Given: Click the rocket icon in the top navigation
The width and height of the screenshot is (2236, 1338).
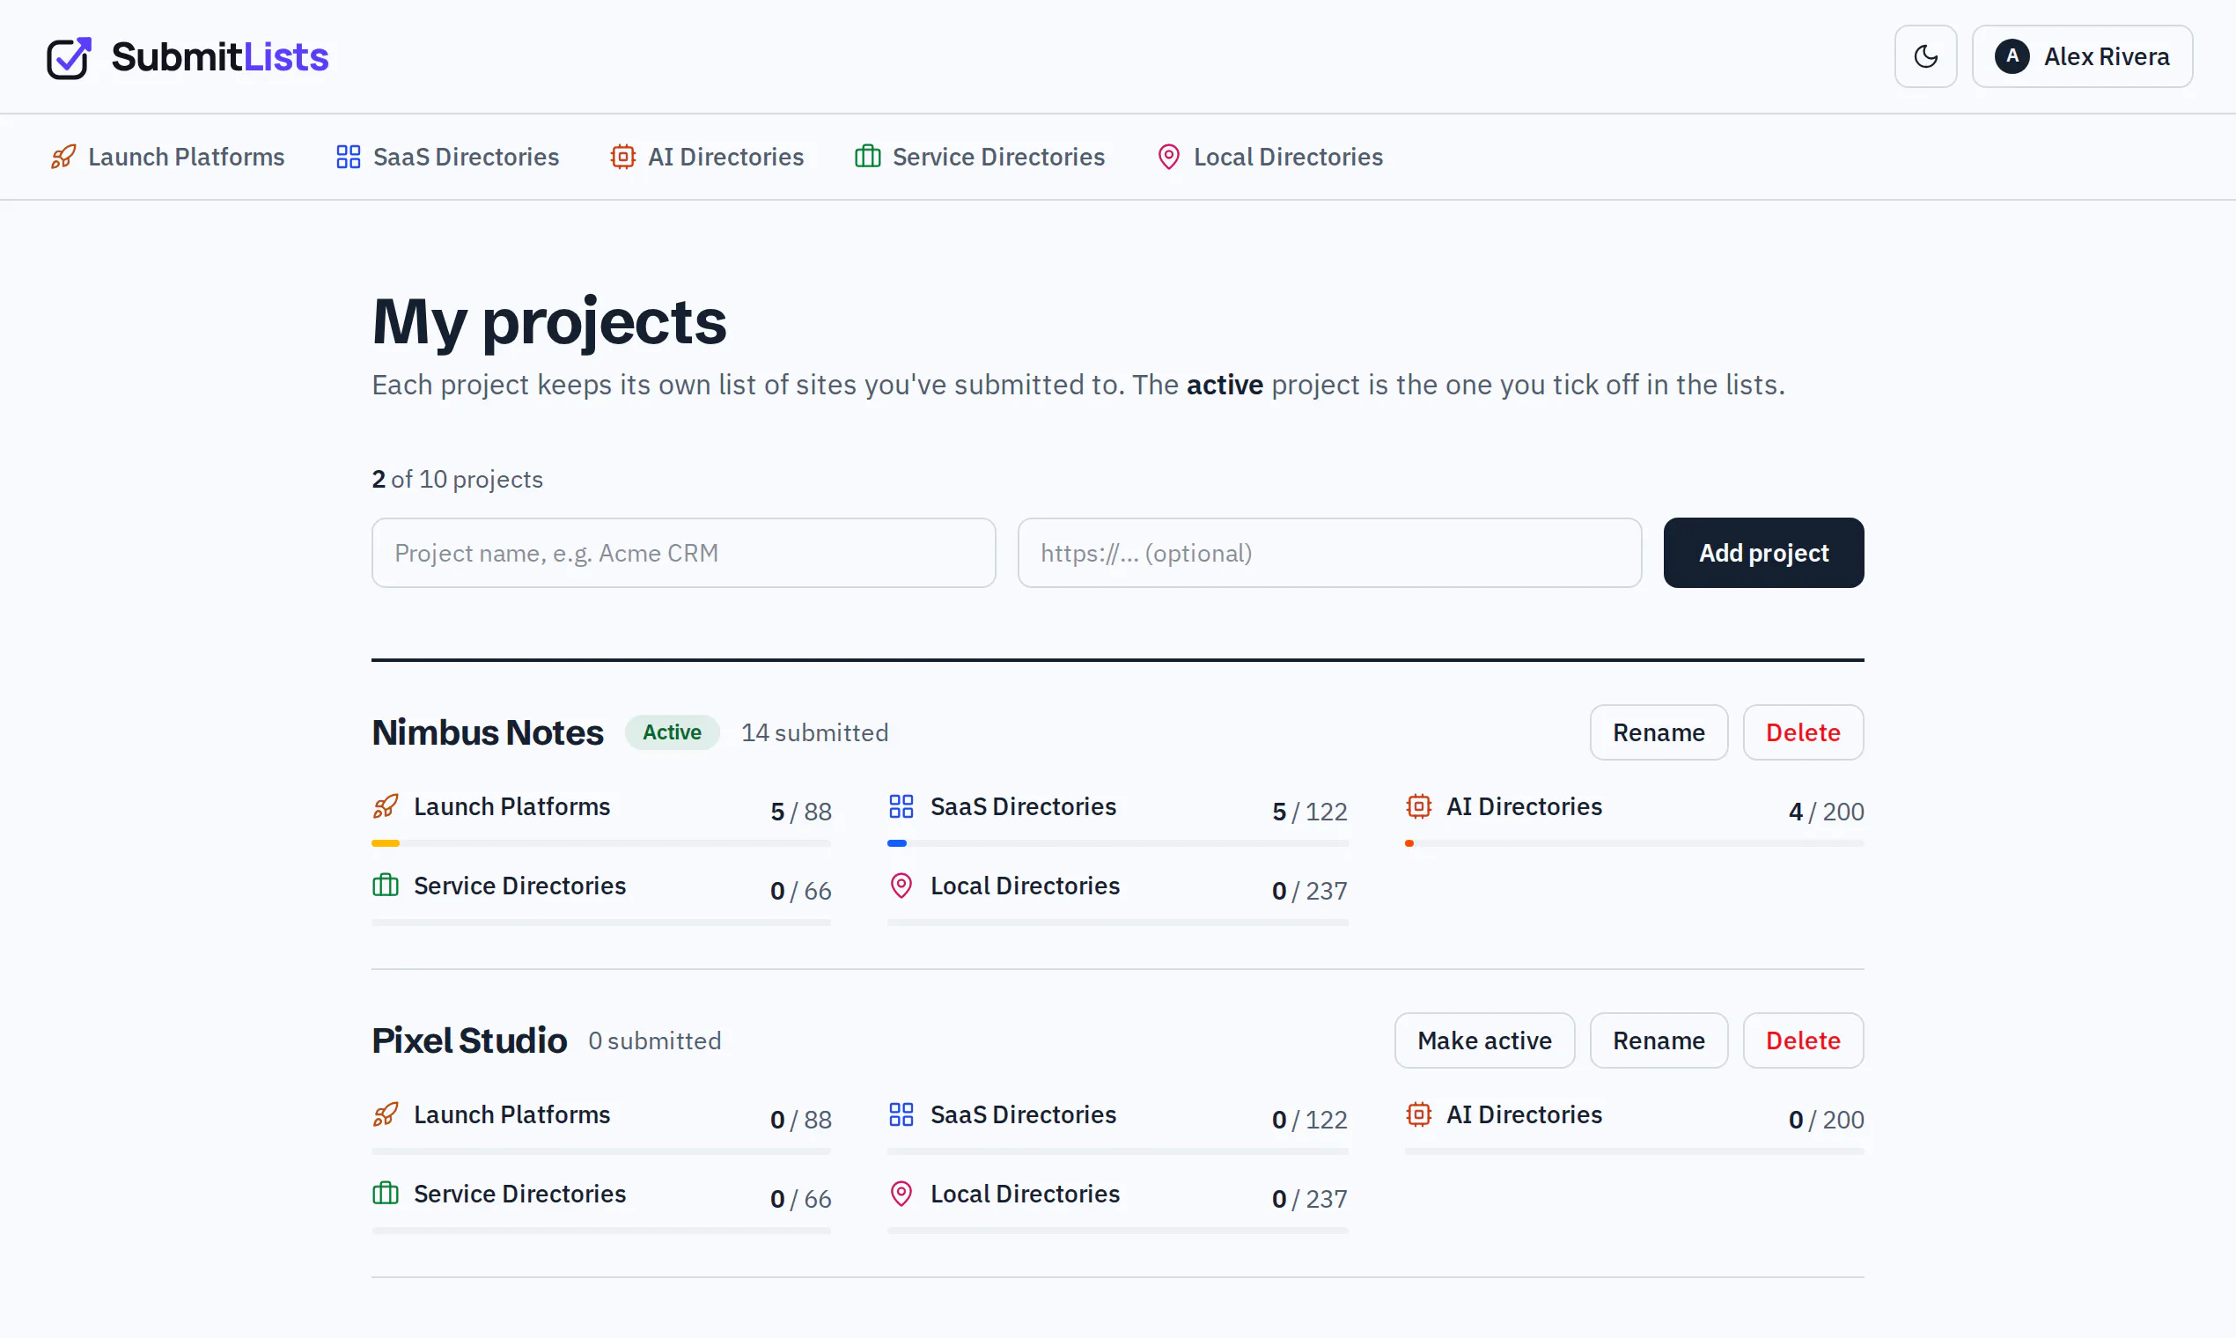Looking at the screenshot, I should [x=63, y=157].
